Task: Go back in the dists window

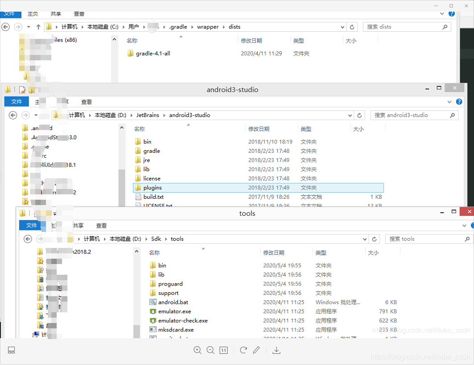Action: (x=5, y=27)
